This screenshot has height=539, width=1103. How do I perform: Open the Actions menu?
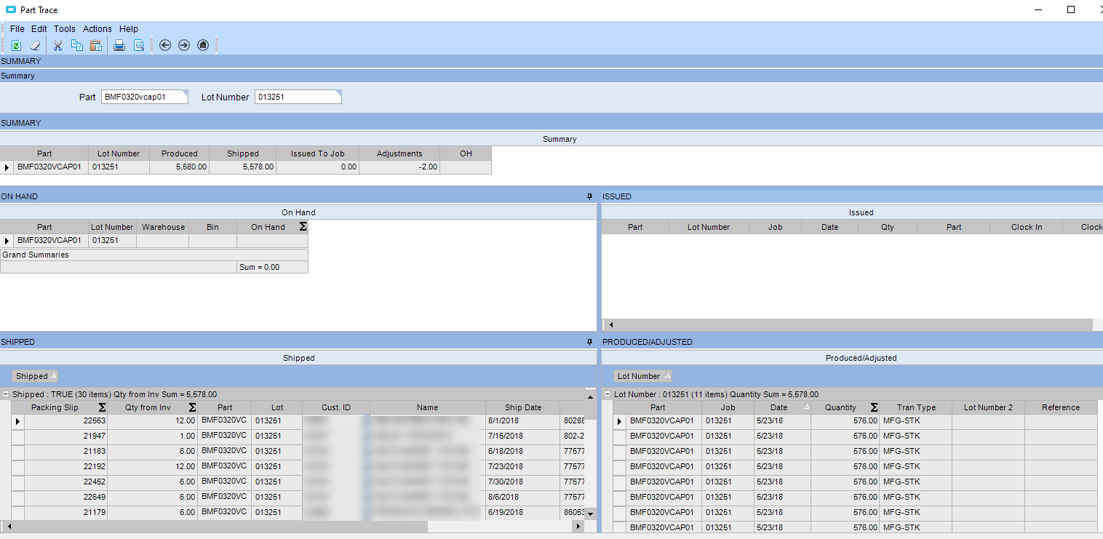[x=97, y=29]
